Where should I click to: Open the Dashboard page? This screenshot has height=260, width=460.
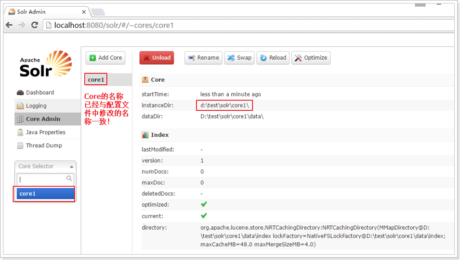tap(40, 92)
